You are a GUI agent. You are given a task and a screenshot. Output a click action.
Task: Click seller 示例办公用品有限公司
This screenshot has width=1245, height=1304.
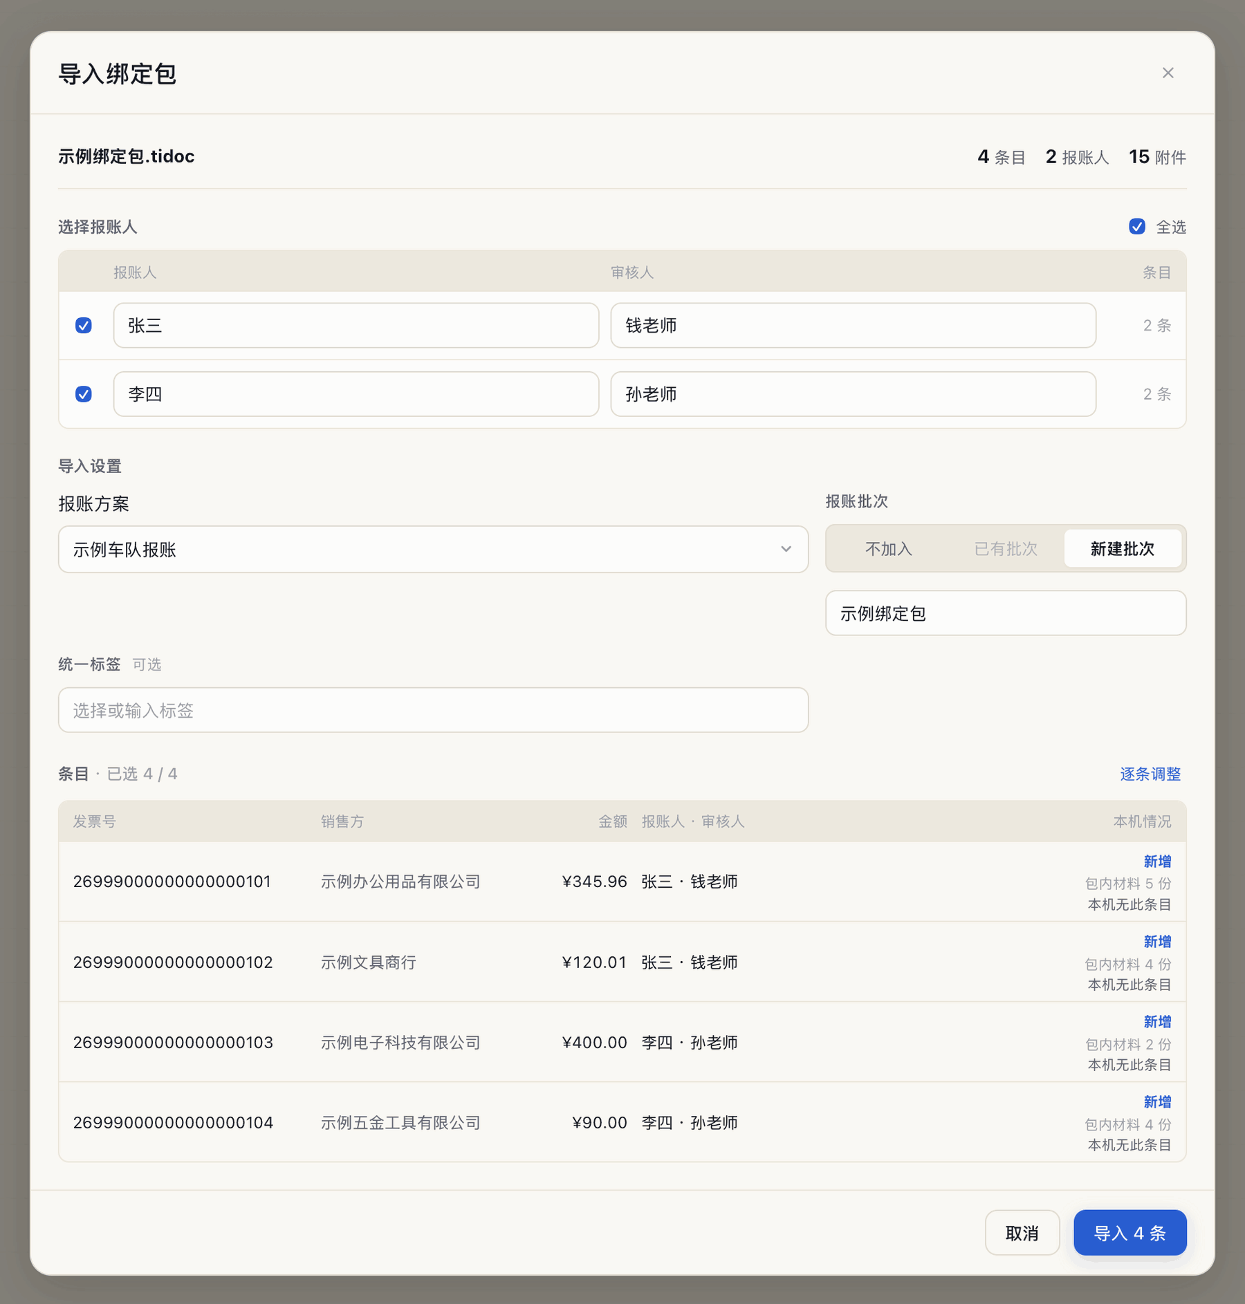tap(400, 882)
